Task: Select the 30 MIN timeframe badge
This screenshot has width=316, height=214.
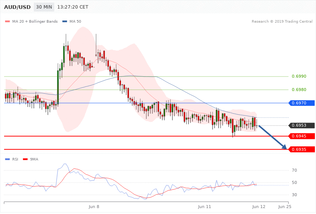Action: (x=44, y=7)
